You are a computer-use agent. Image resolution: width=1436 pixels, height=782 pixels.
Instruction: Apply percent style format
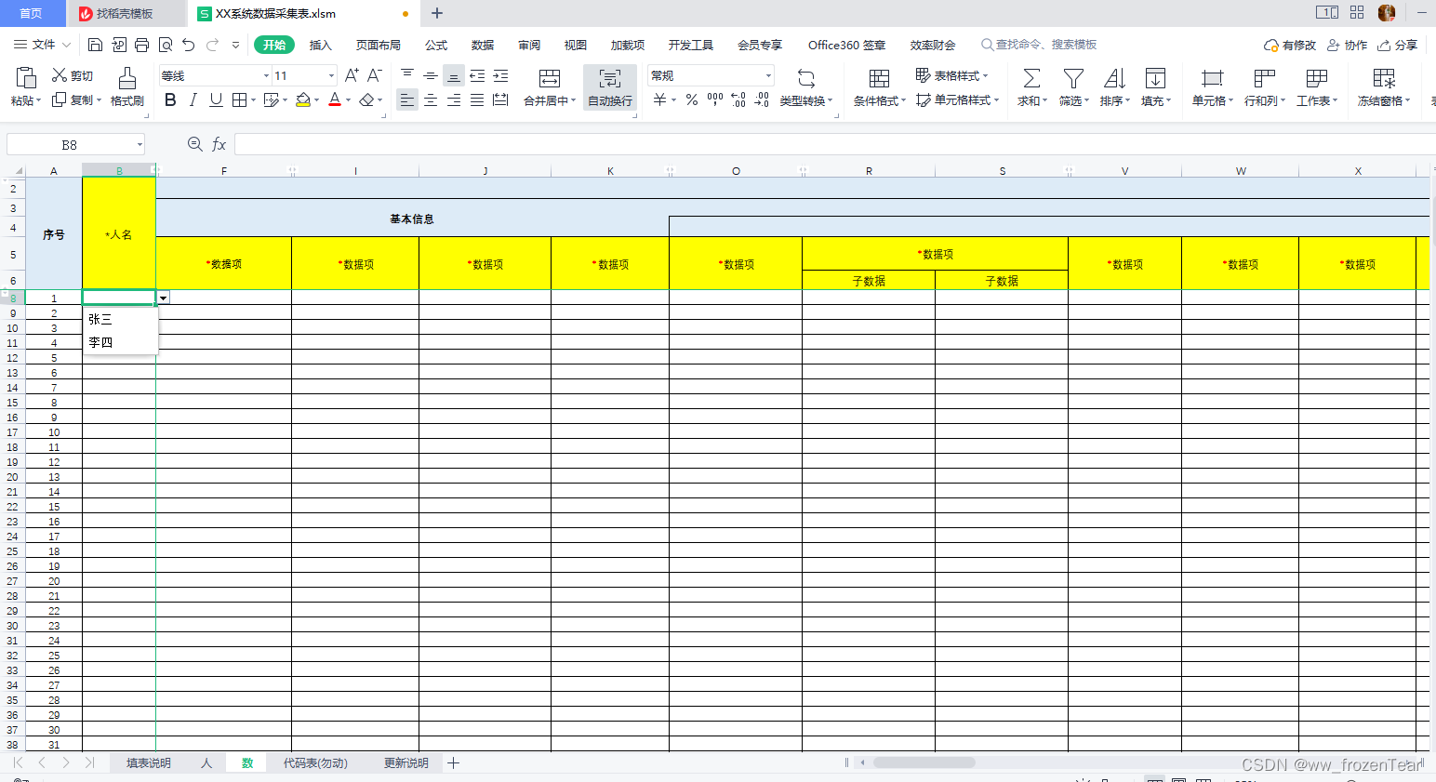click(x=692, y=99)
